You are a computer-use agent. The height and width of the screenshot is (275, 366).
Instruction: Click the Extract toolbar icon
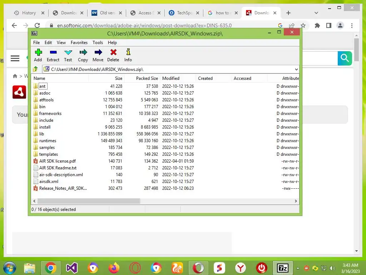[x=53, y=55]
